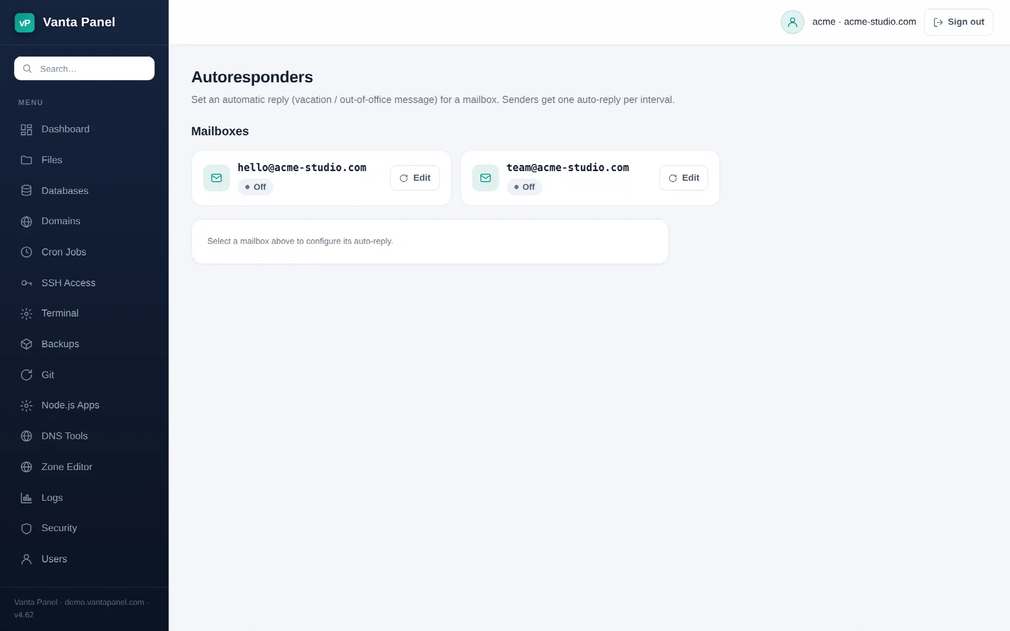1010x631 pixels.
Task: Open SSH Access label in sidebar
Action: point(68,283)
